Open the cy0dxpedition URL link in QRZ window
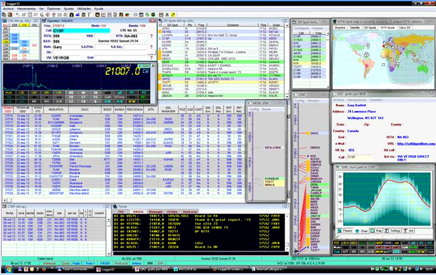 coord(416,143)
